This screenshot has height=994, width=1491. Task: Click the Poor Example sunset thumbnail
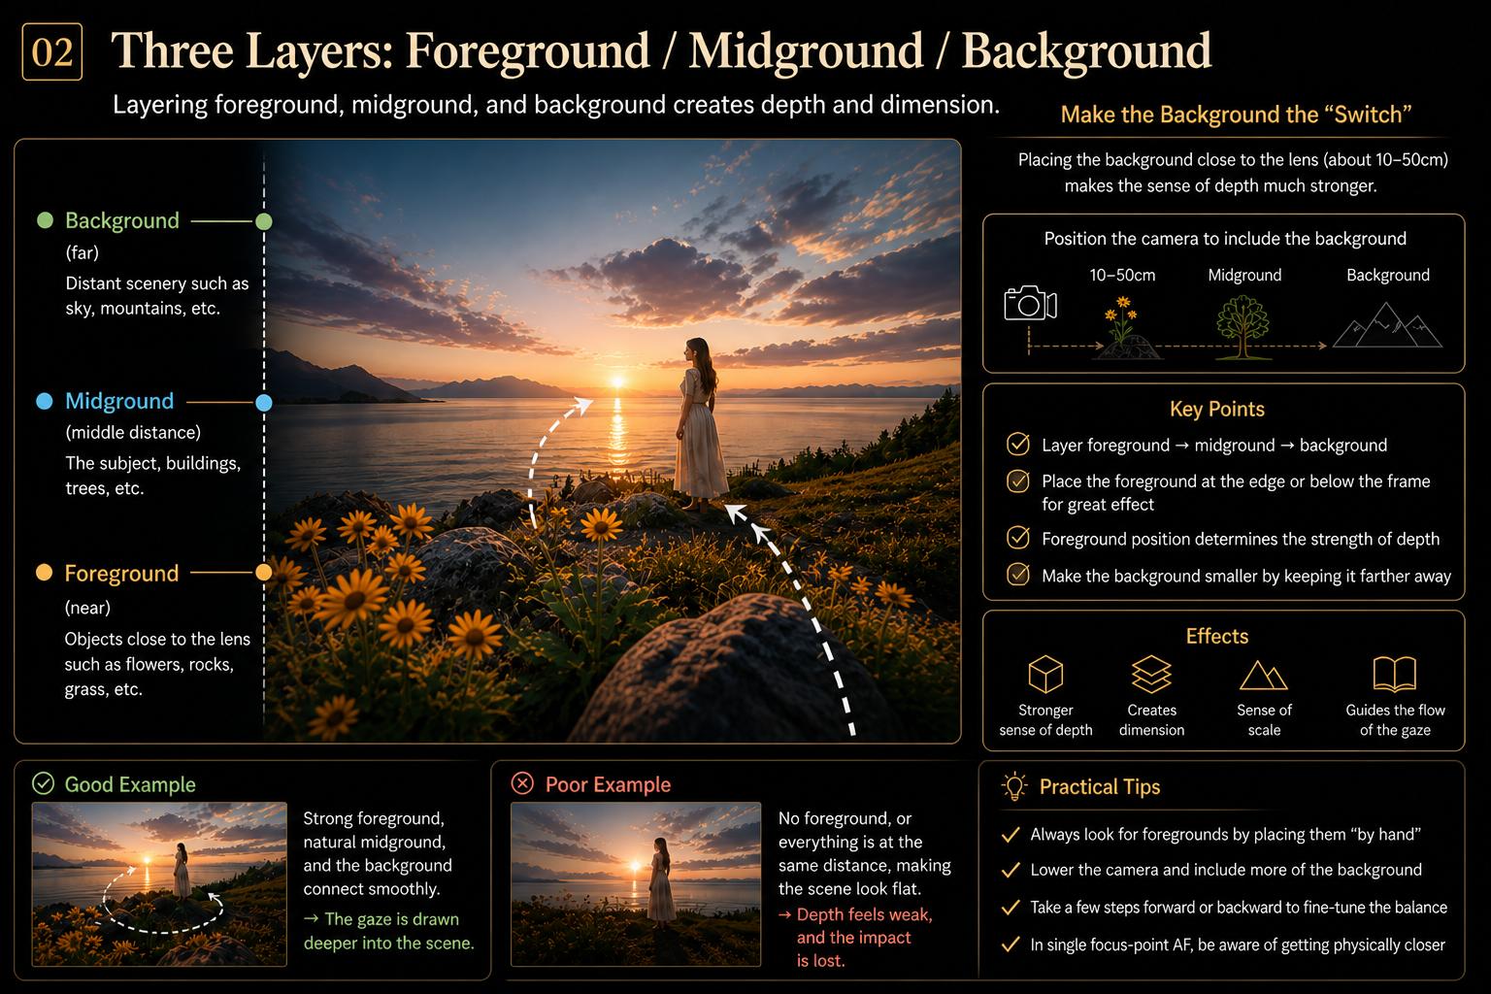point(636,884)
